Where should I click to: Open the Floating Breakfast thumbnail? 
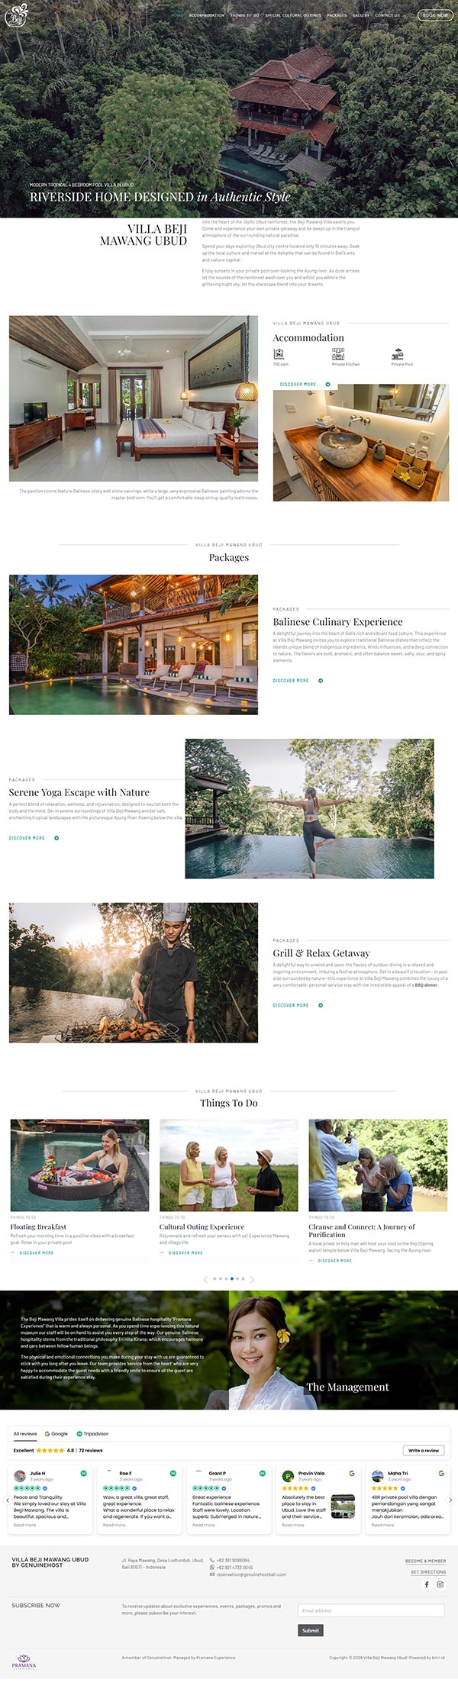[79, 1165]
